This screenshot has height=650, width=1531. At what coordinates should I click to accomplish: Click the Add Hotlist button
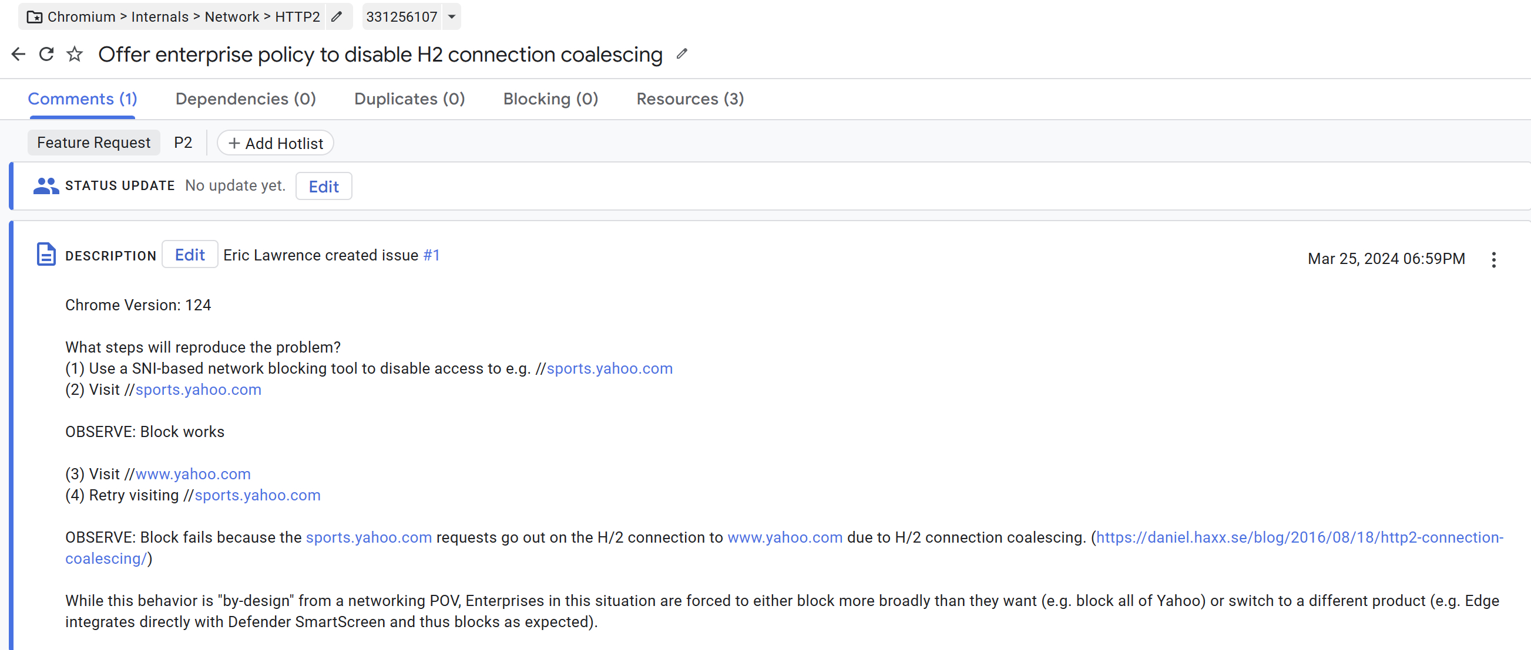tap(275, 144)
